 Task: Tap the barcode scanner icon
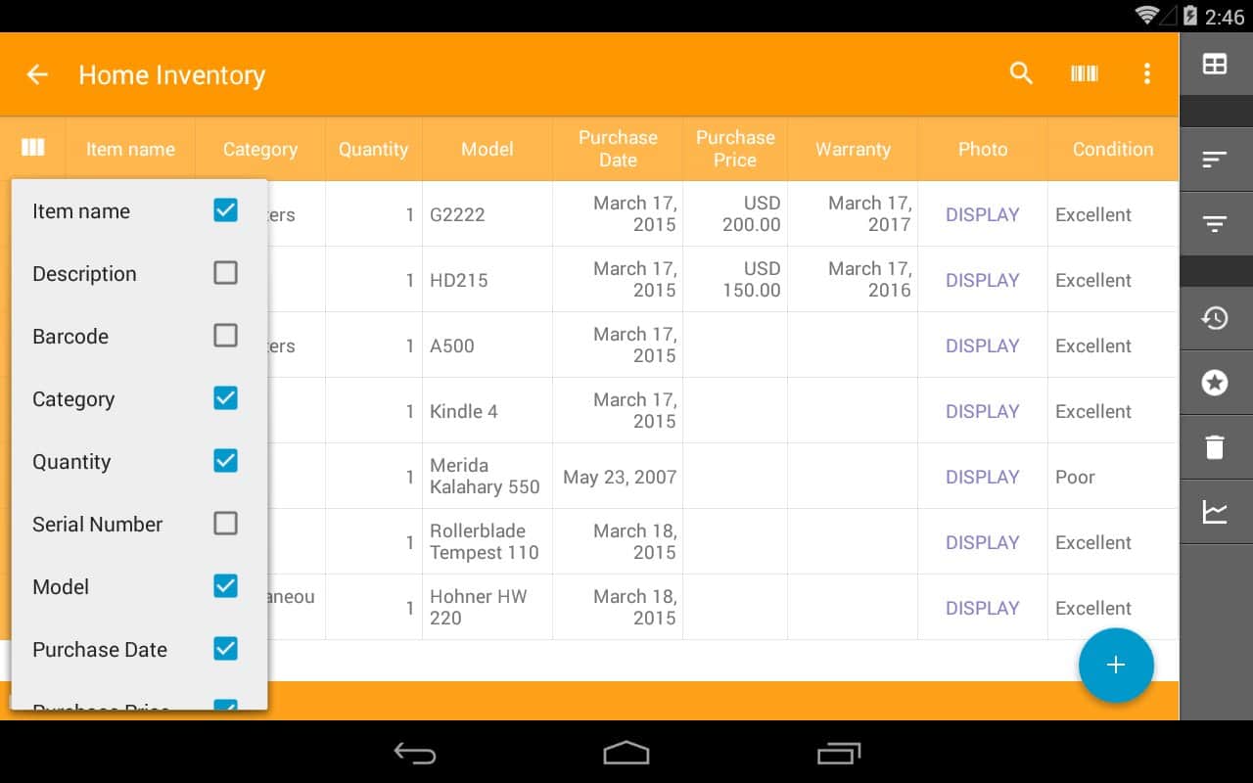click(x=1084, y=73)
